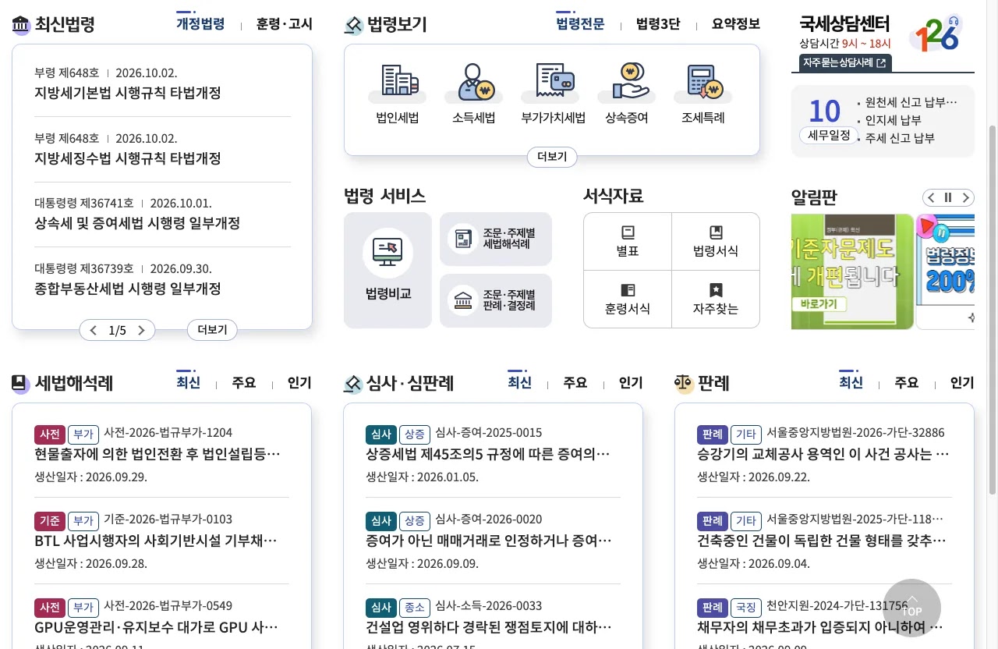Click the page vertical scrollbar

pyautogui.click(x=993, y=308)
